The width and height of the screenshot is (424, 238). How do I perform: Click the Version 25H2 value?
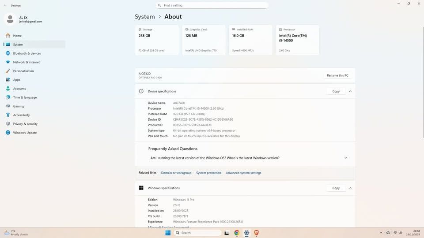tap(177, 205)
